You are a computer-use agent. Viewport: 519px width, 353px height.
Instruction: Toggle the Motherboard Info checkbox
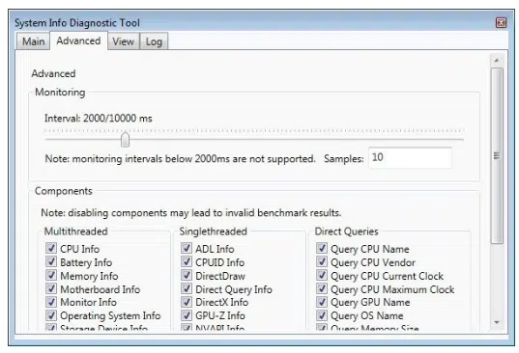[51, 288]
